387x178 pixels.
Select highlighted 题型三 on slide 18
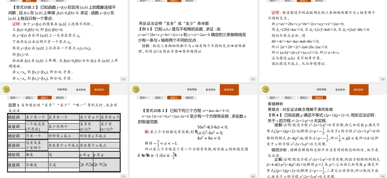174,98
